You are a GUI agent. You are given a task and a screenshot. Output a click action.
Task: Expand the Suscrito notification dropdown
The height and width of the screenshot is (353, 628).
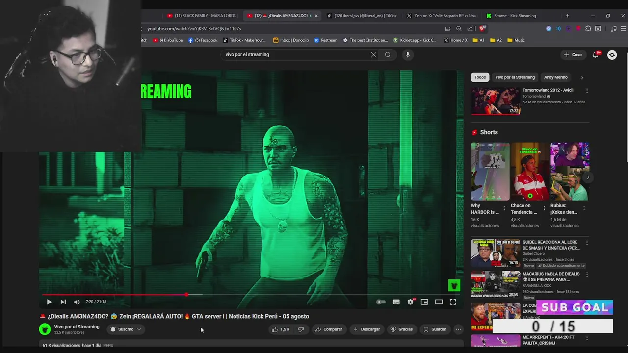point(126,329)
